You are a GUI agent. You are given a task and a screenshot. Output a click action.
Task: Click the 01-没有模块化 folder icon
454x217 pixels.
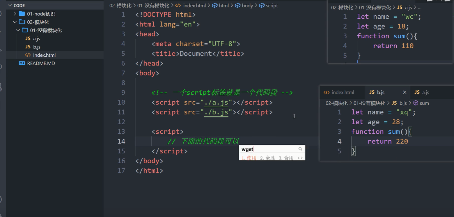[25, 30]
